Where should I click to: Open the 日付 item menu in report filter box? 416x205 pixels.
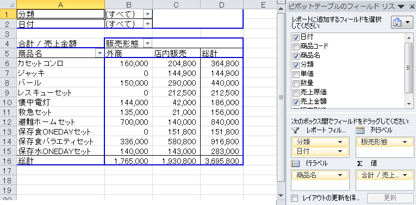[340, 151]
